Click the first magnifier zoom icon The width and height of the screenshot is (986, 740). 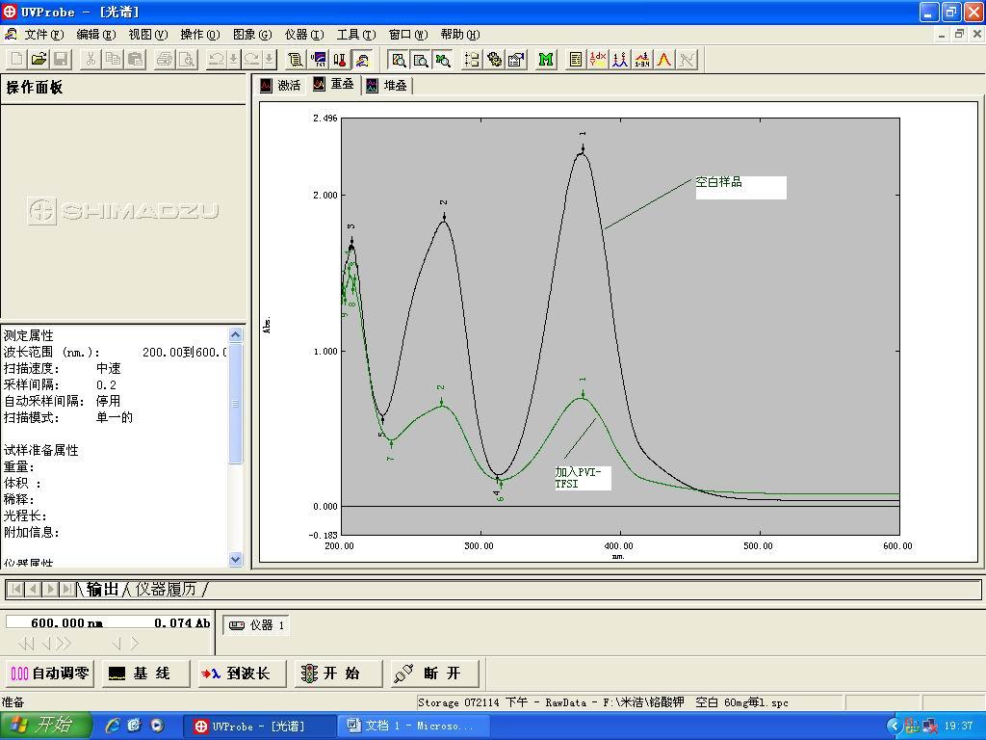click(x=399, y=60)
